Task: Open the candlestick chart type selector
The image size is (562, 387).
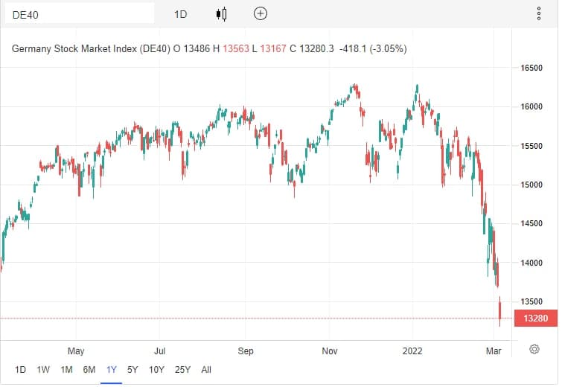Action: point(222,14)
